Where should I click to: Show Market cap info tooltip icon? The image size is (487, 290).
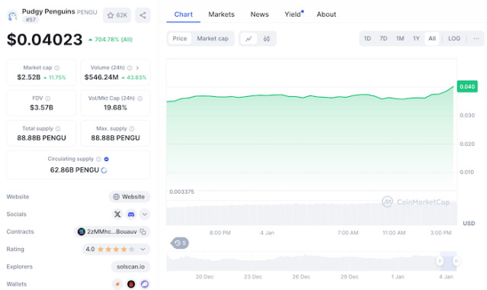[57, 68]
